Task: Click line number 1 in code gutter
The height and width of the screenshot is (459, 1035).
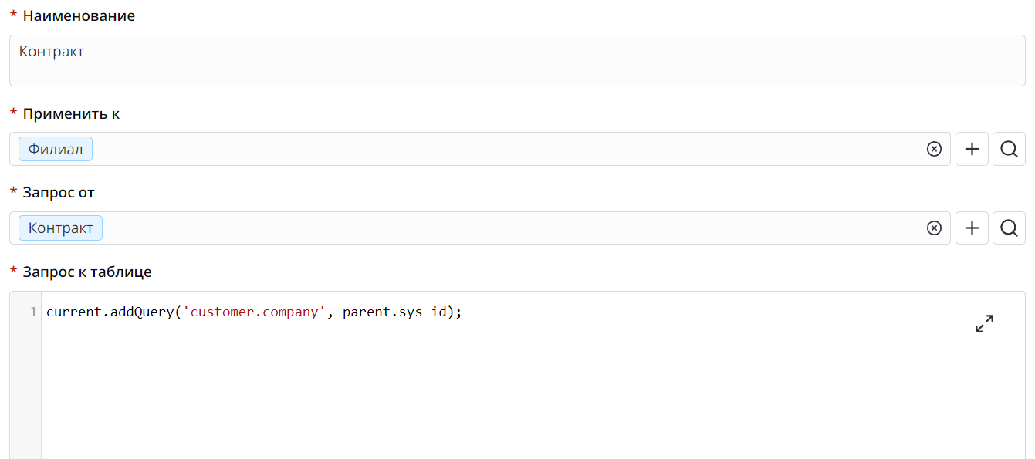Action: point(33,312)
